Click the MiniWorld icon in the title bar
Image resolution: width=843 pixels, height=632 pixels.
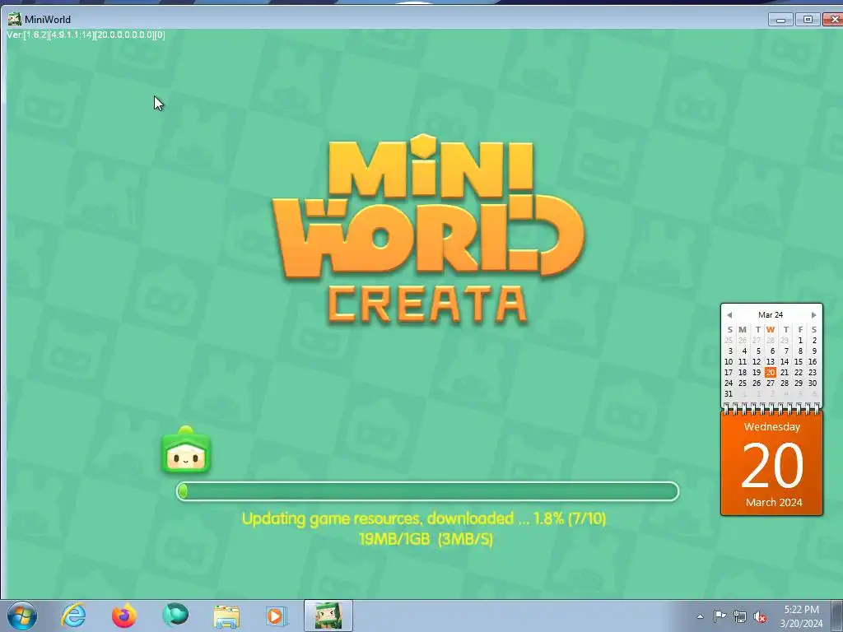15,20
